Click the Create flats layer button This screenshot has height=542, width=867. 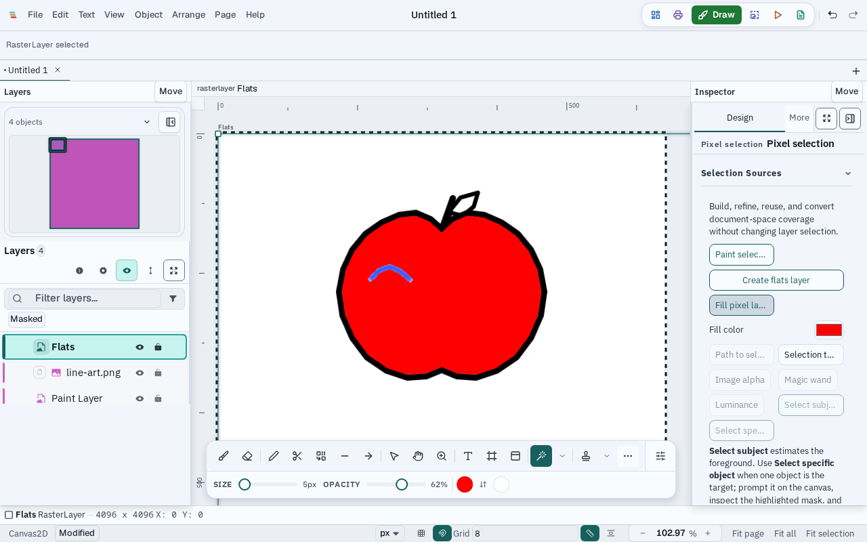pyautogui.click(x=776, y=280)
